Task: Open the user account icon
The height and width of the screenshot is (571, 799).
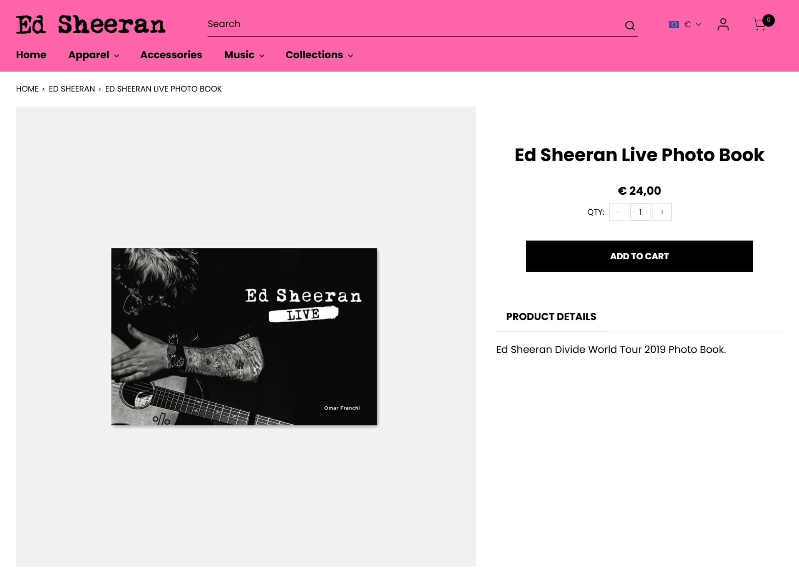Action: (x=723, y=24)
